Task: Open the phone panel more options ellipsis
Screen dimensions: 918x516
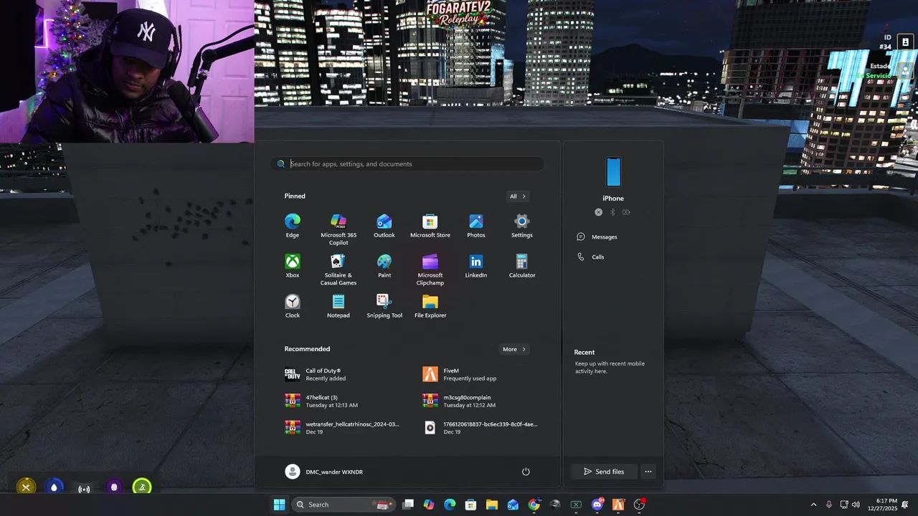Action: 648,472
